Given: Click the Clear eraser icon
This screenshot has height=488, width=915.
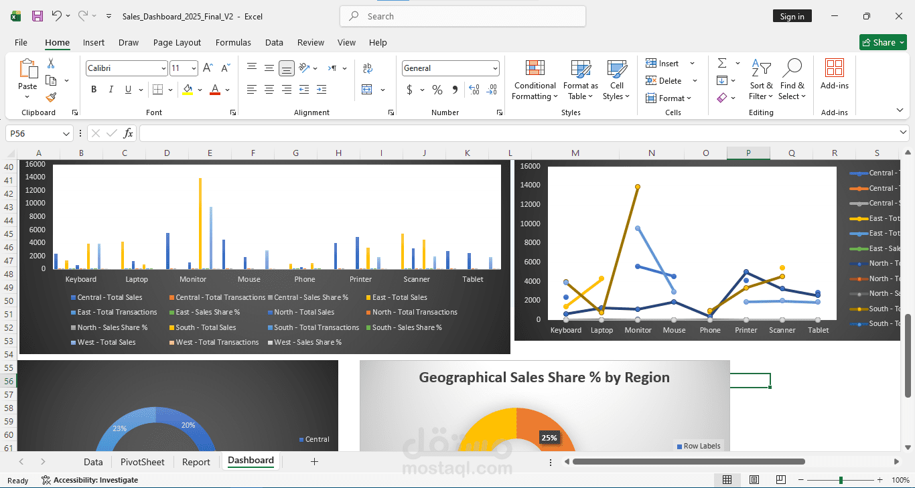Looking at the screenshot, I should coord(722,98).
